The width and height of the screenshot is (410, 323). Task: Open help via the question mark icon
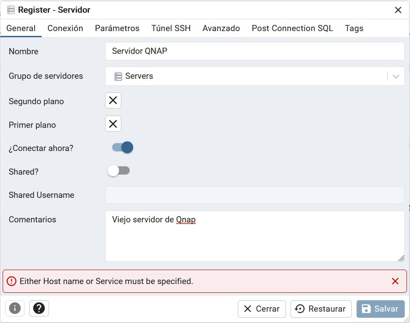coord(39,309)
